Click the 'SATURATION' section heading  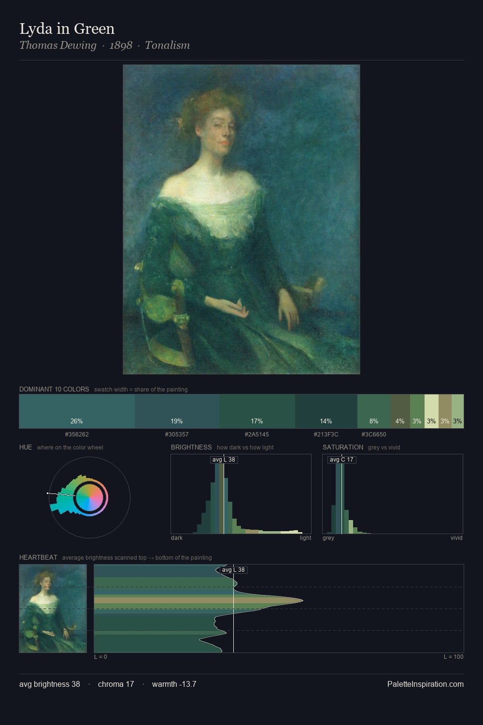pyautogui.click(x=343, y=447)
